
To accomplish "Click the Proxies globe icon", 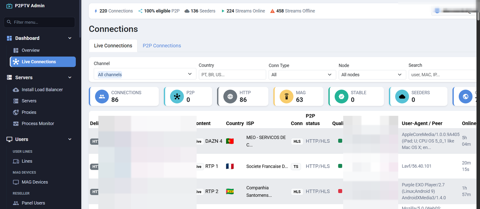I will 16,112.
